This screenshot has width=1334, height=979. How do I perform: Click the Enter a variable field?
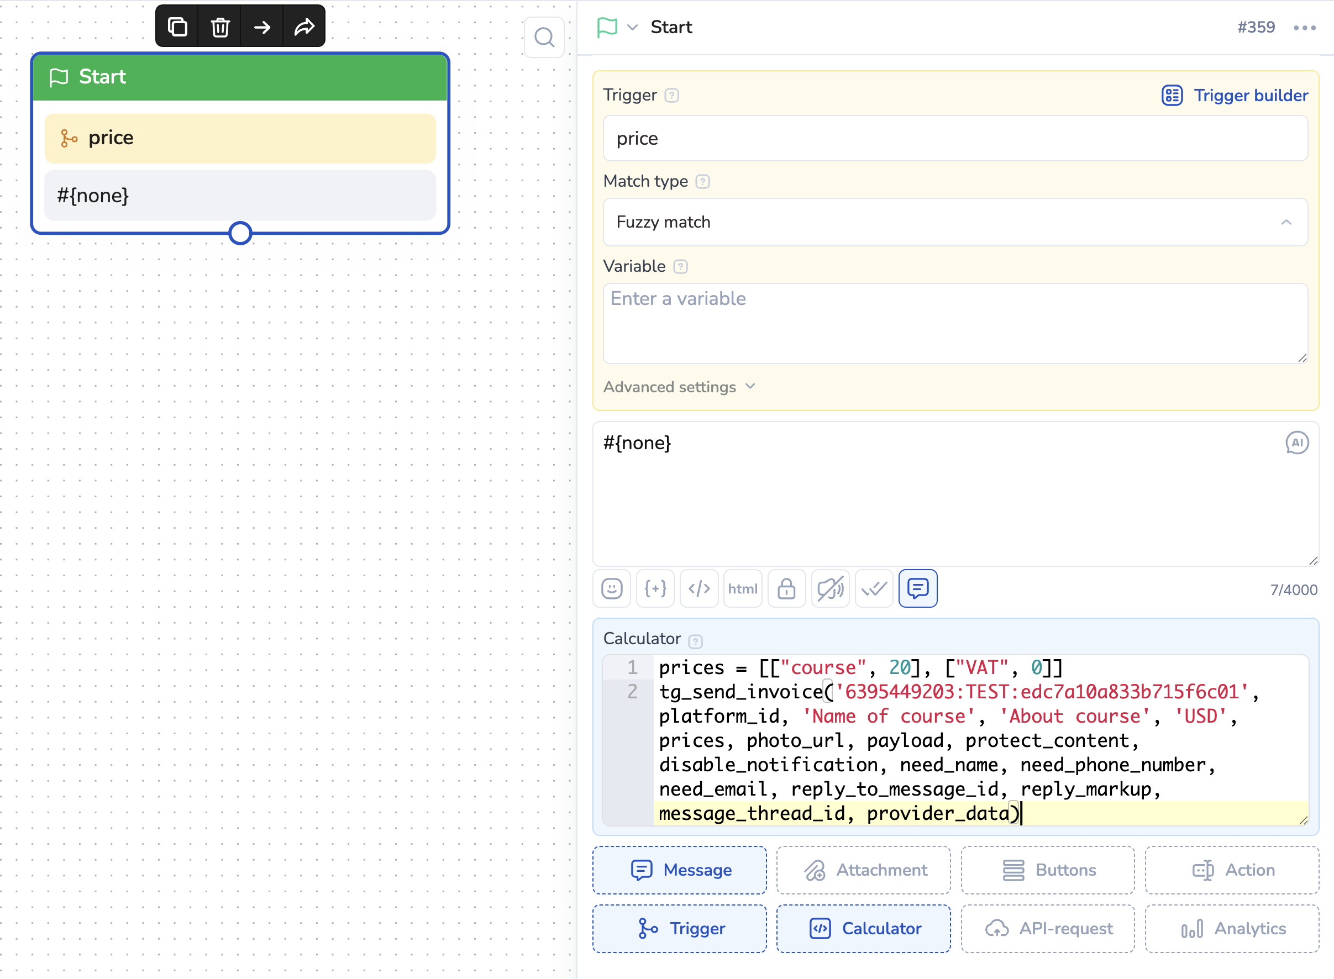955,323
